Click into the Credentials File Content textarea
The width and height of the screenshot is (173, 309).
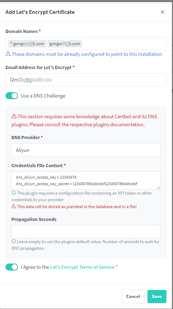click(x=86, y=181)
